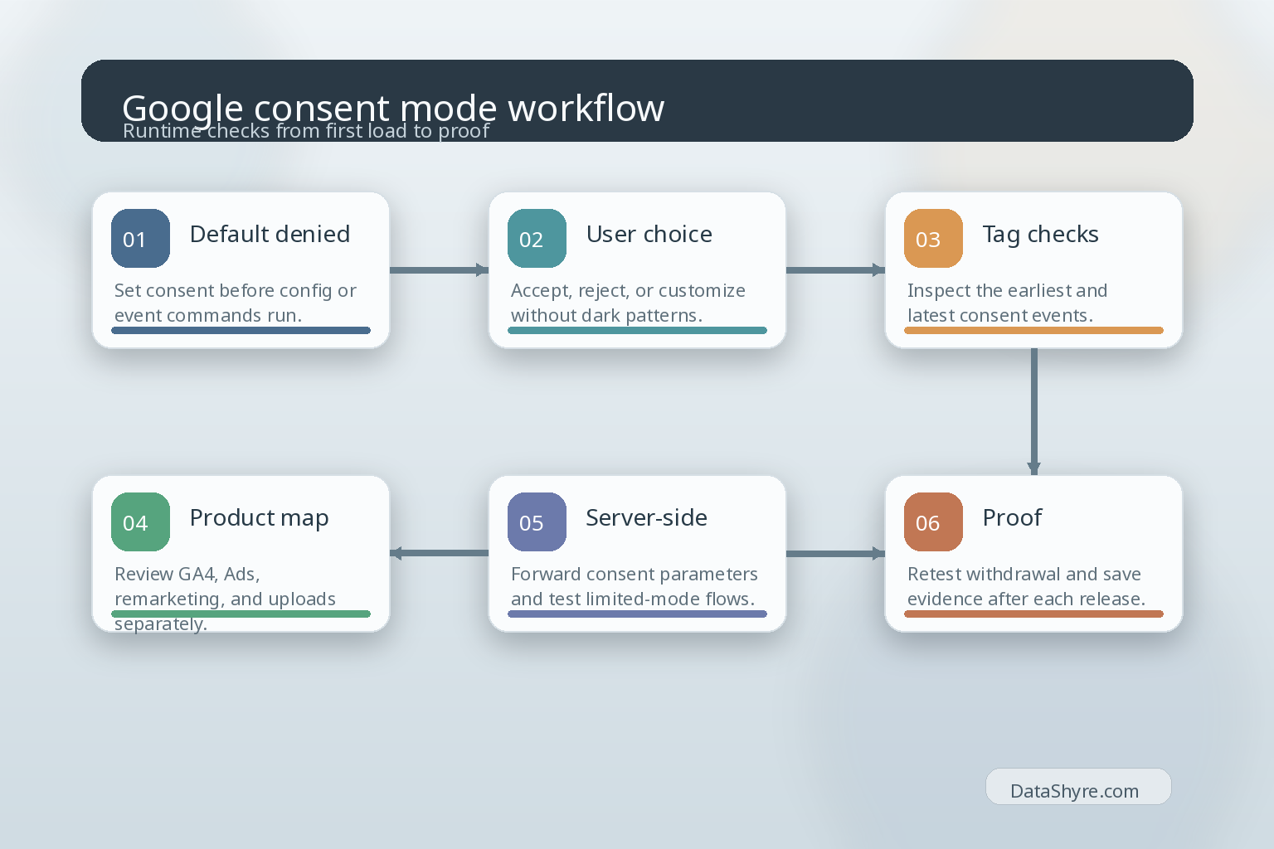Select the 'Product map' card title
This screenshot has height=849, width=1274.
pyautogui.click(x=259, y=518)
